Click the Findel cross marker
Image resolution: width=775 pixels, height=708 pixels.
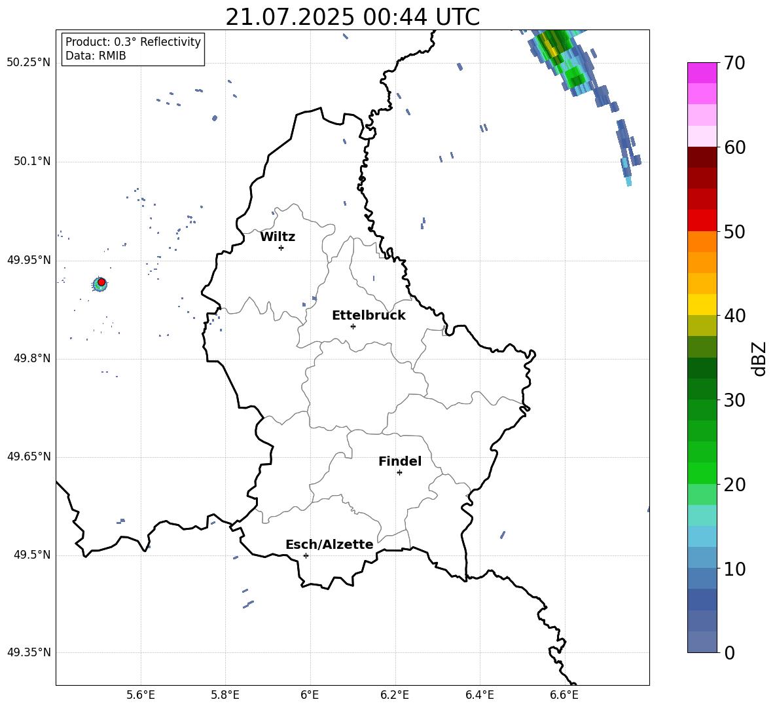point(399,473)
